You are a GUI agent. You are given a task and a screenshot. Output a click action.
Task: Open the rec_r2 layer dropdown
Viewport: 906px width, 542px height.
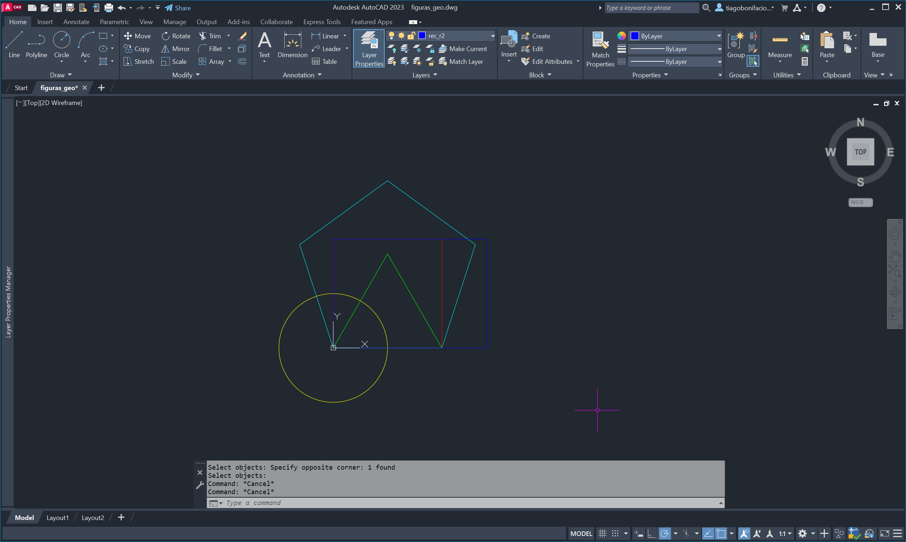tap(492, 36)
